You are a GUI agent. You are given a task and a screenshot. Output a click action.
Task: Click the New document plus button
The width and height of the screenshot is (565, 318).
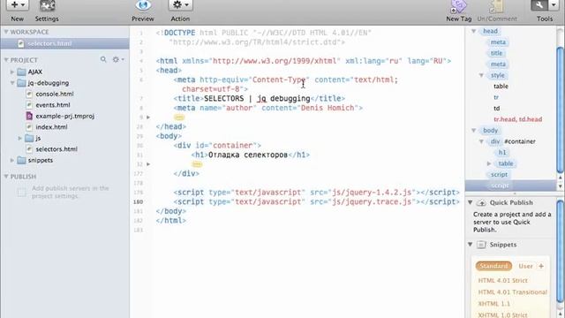click(17, 5)
